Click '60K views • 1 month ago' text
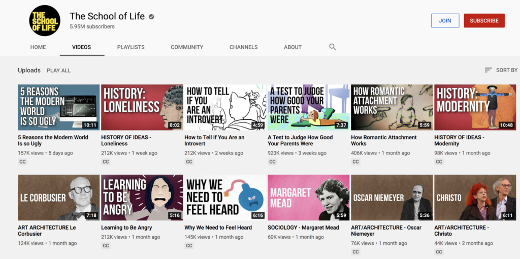The height and width of the screenshot is (259, 520). point(296,237)
